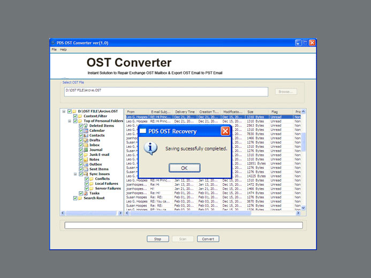
Task: Click the Calendar folder icon
Action: (x=86, y=131)
